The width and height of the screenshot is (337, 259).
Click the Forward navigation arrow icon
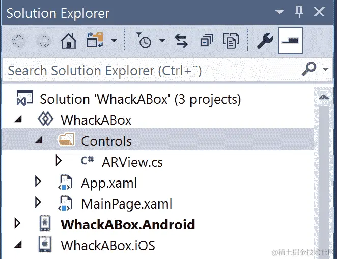(44, 41)
